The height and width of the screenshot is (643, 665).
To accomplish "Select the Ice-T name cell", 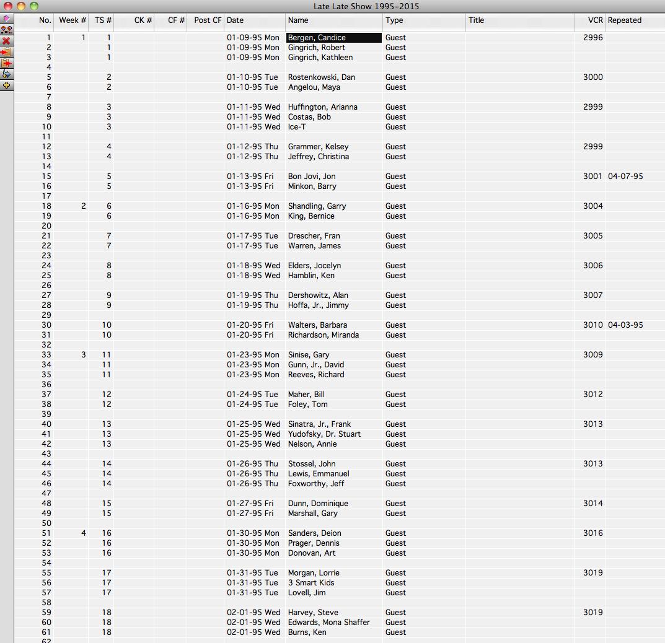I will pos(334,127).
